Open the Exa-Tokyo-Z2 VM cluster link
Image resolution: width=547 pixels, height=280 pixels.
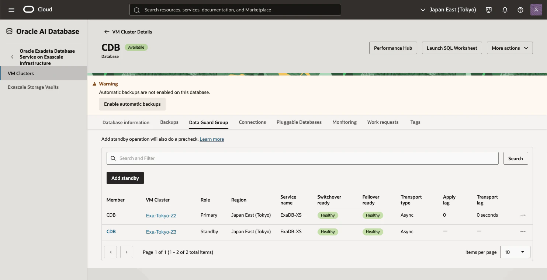[161, 216]
